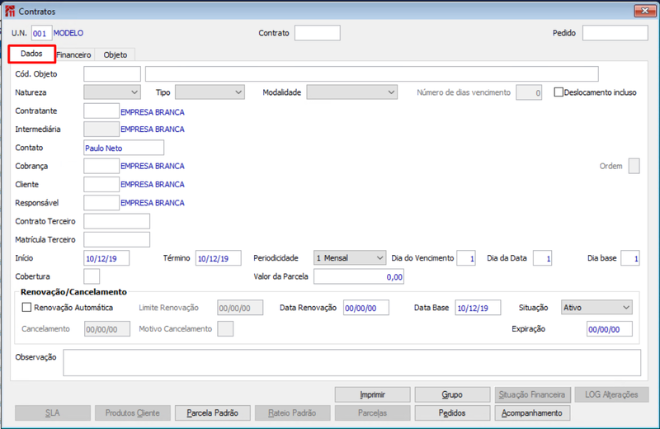Click the Cliente code field
This screenshot has width=660, height=429.
(101, 185)
